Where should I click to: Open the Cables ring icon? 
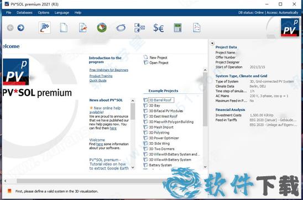click(121, 28)
